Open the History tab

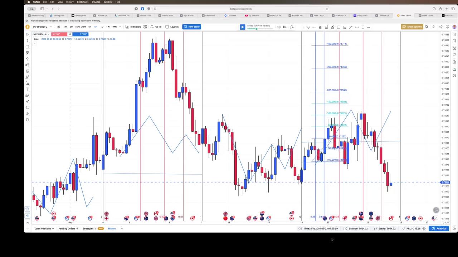pyautogui.click(x=112, y=228)
